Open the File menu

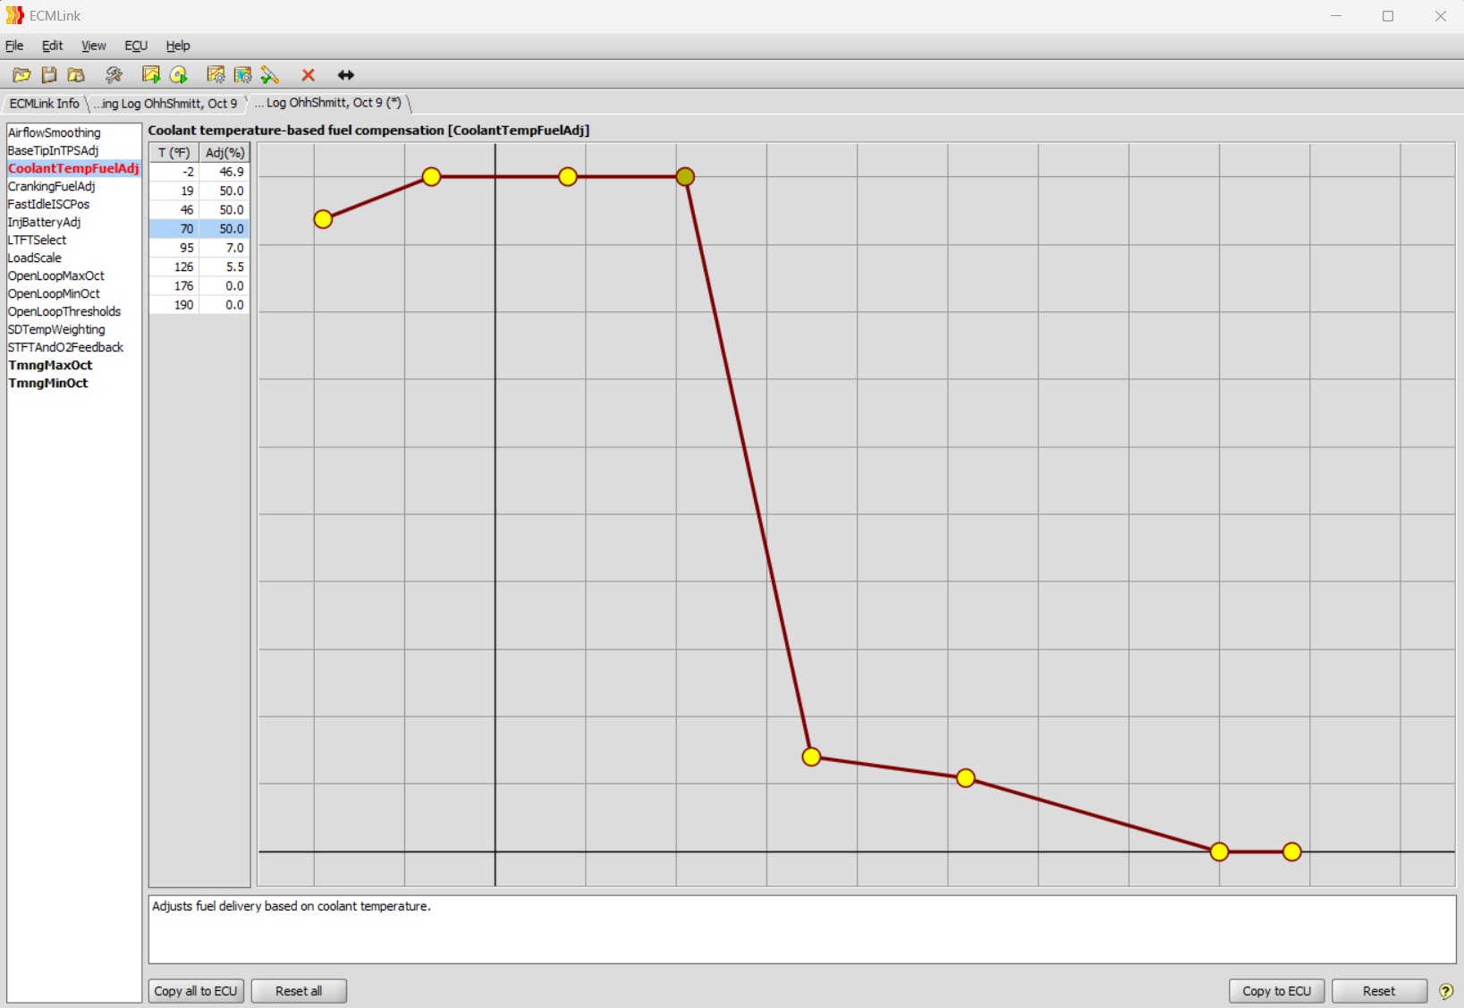pyautogui.click(x=14, y=46)
